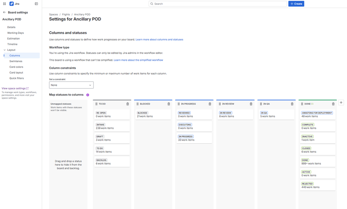Add a new column with plus
Viewport: 347px width, 209px height.
[341, 103]
